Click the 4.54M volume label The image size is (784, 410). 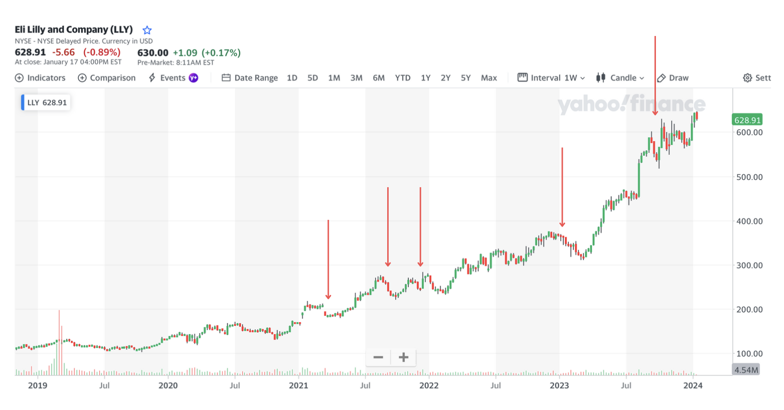[746, 370]
